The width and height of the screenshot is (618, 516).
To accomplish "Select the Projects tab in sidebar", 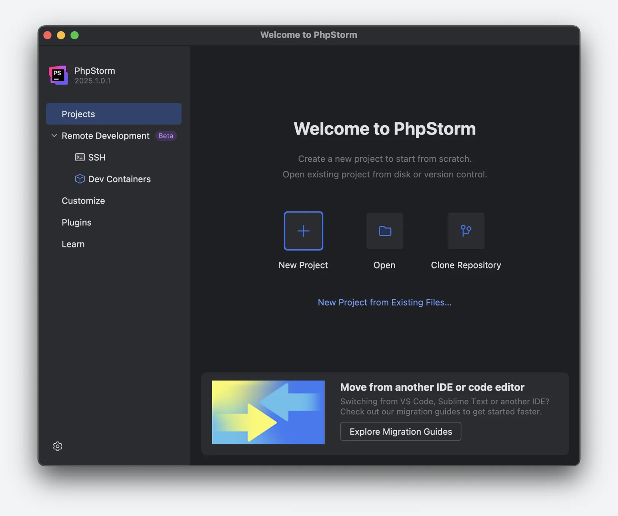I will point(114,114).
